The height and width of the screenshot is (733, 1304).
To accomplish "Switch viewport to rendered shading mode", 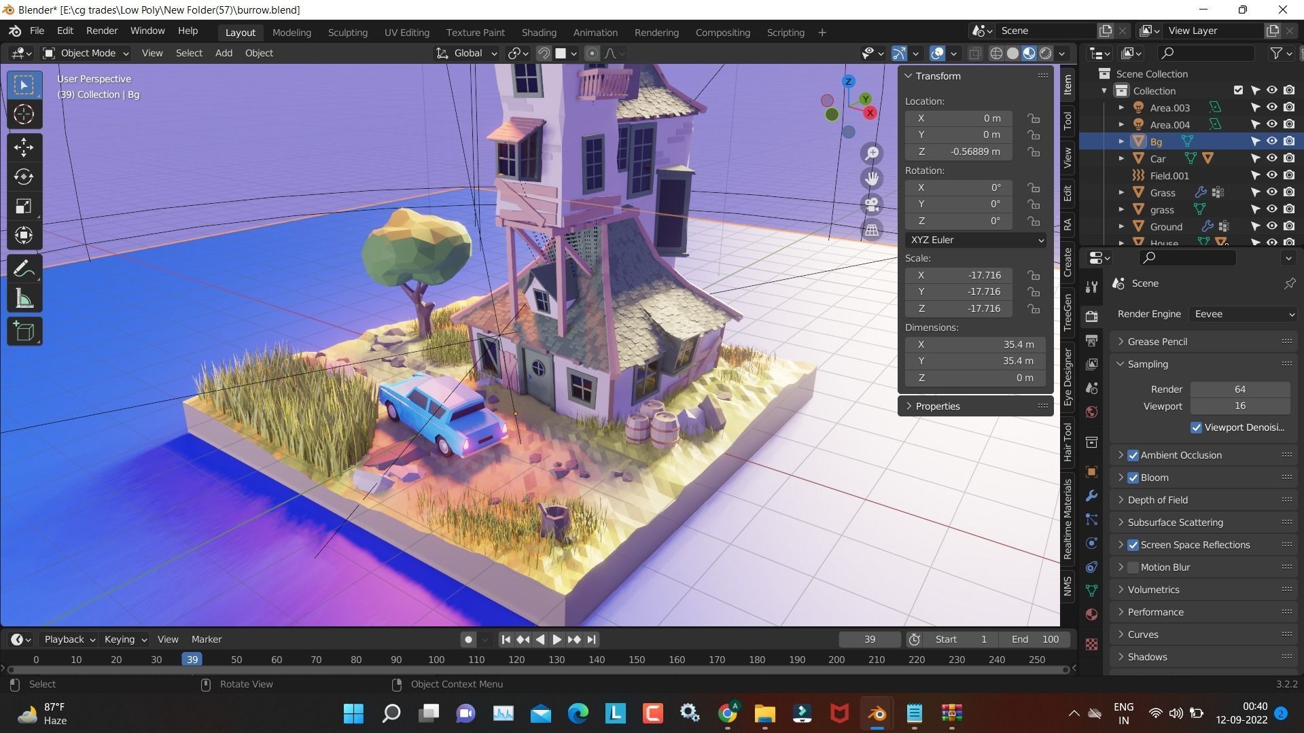I will click(1044, 53).
